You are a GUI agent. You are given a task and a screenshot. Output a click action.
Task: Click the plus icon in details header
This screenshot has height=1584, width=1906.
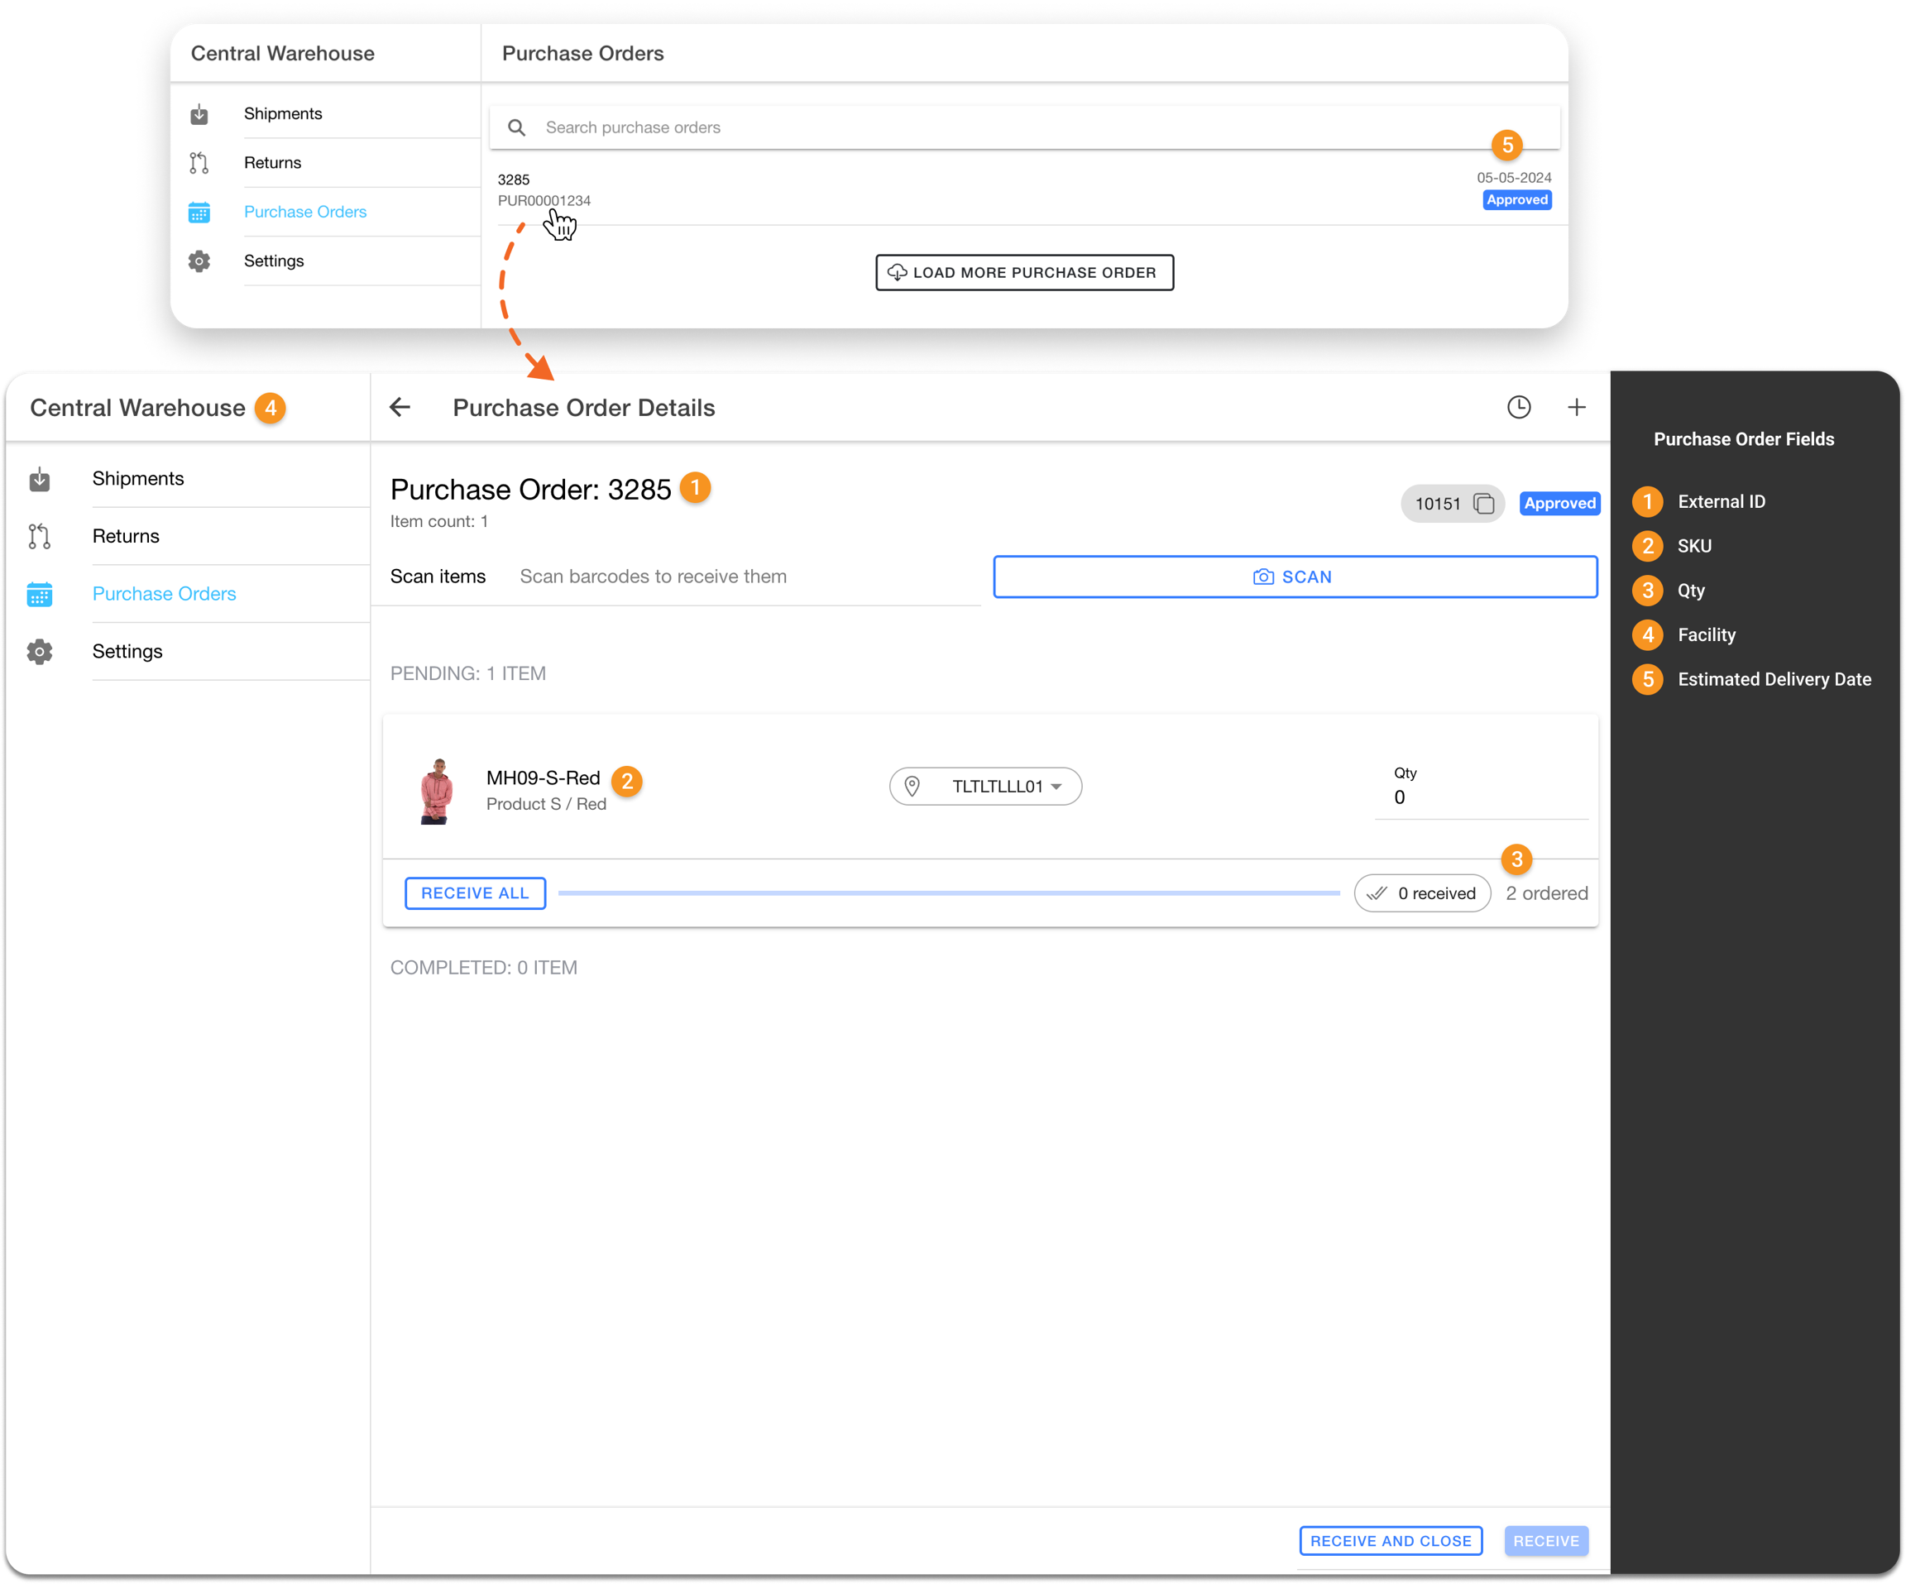click(x=1577, y=408)
